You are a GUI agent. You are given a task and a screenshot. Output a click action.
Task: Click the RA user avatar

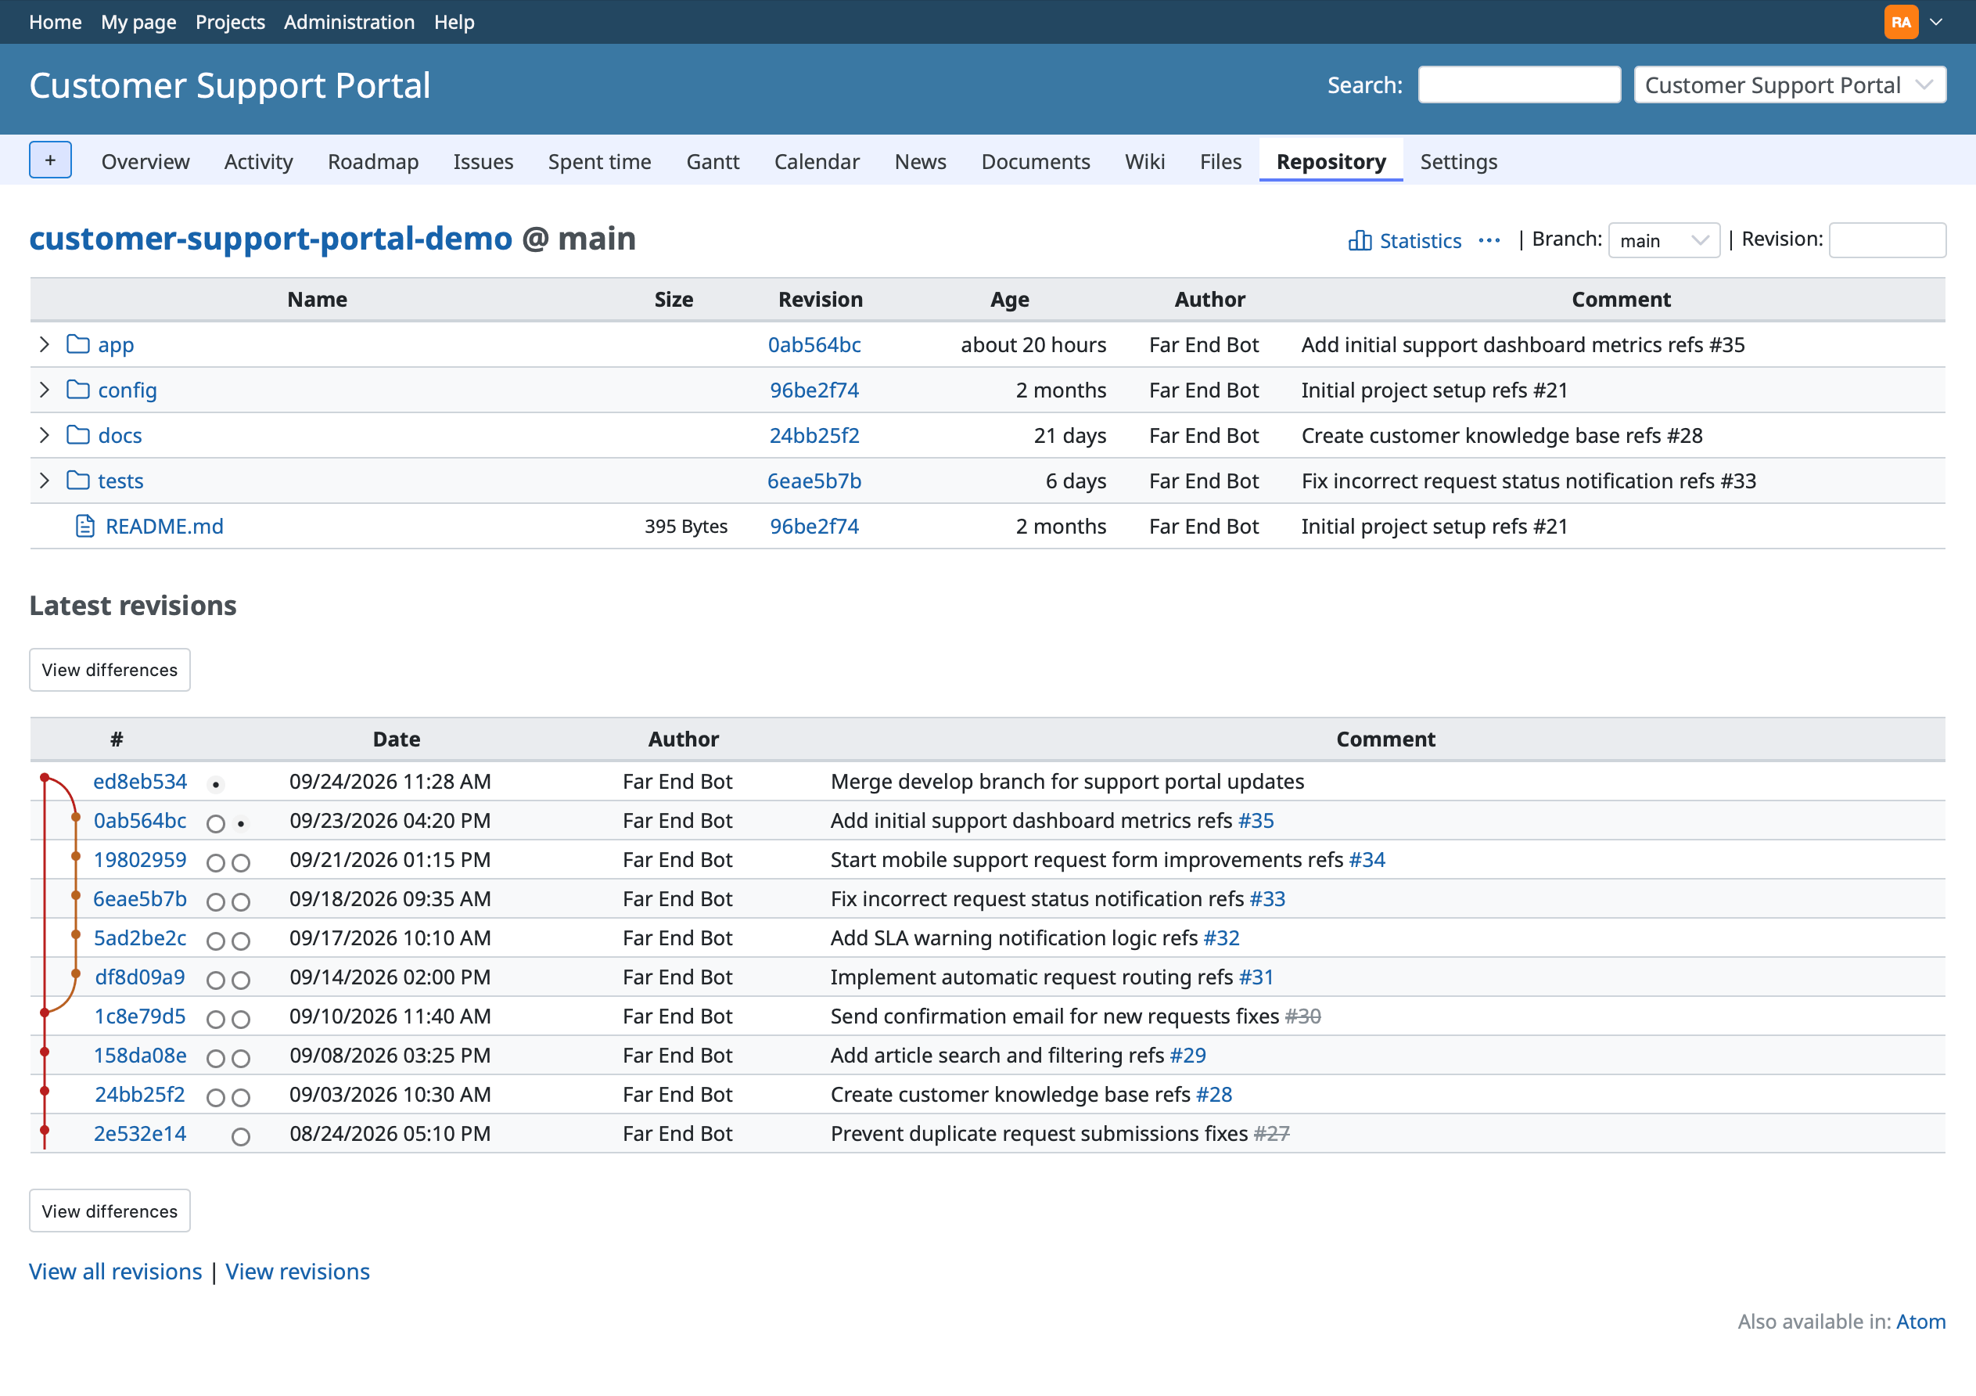pyautogui.click(x=1900, y=21)
